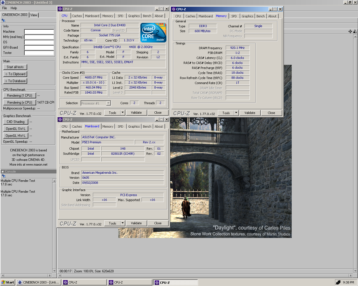Click the rendered Daylight scene image
358x286 pixels.
coord(231,178)
